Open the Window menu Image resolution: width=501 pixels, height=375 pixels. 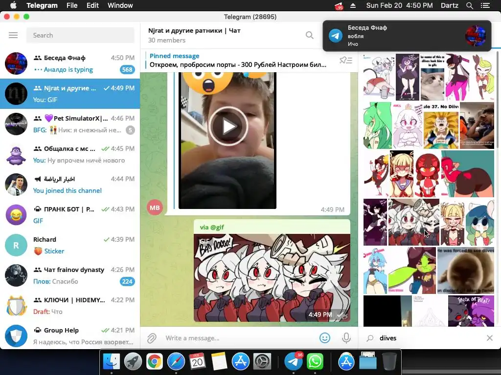[x=120, y=5]
